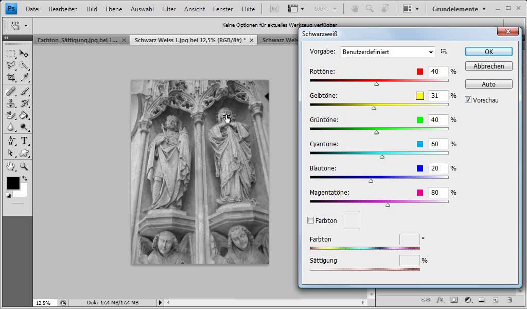Click the create new layer icon
The height and width of the screenshot is (309, 527).
pyautogui.click(x=496, y=300)
